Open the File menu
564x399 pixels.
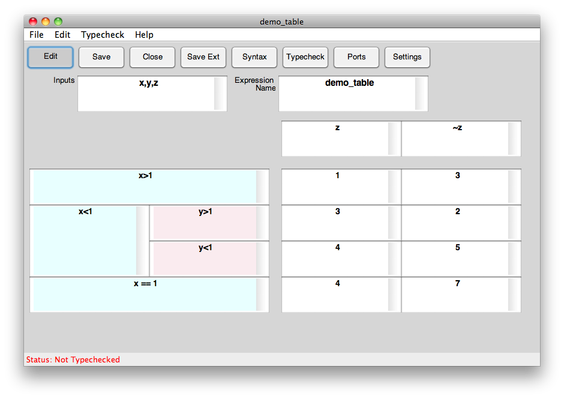tap(37, 35)
